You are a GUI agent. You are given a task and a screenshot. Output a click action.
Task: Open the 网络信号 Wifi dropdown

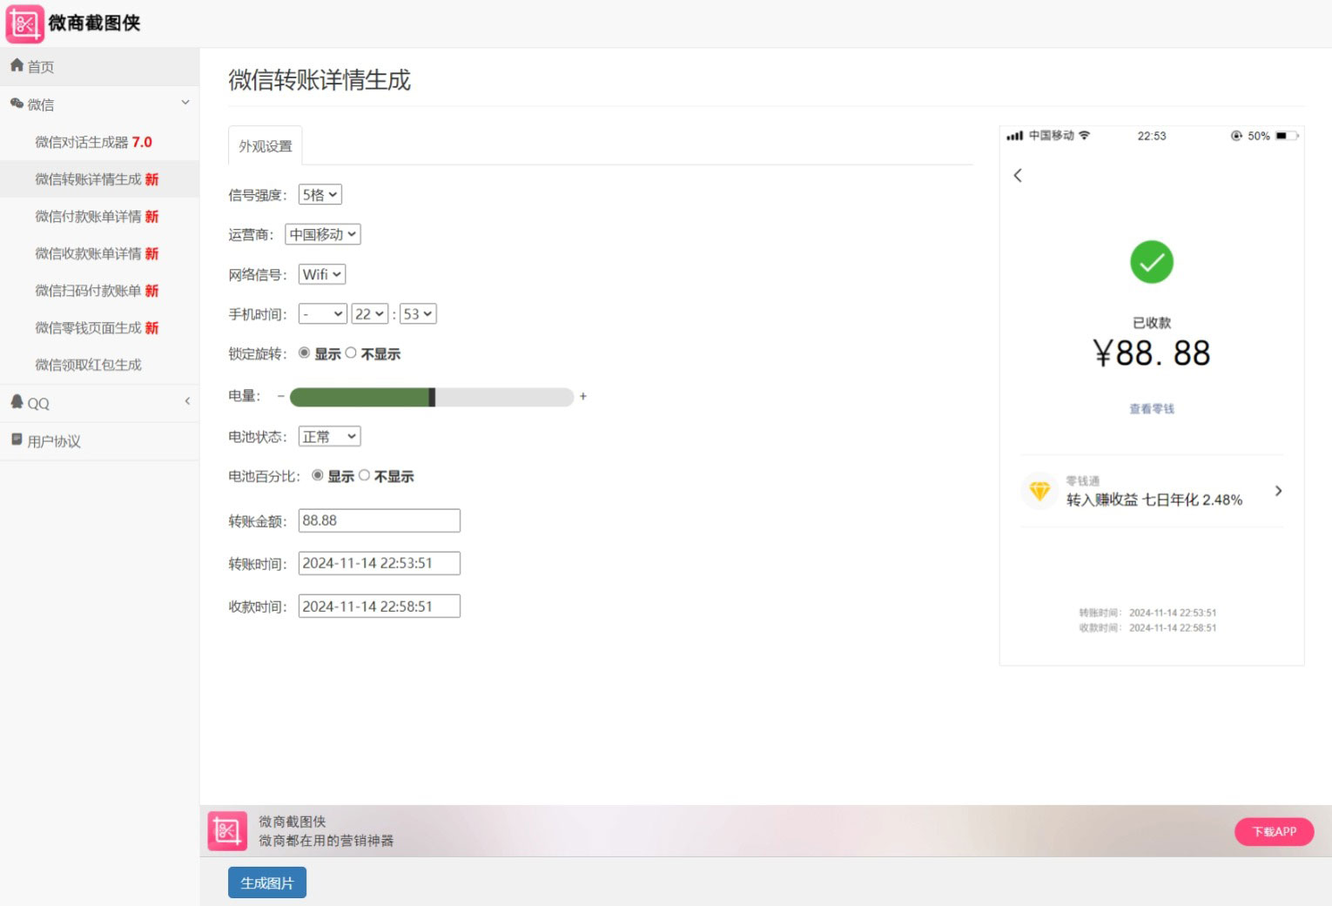coord(322,274)
